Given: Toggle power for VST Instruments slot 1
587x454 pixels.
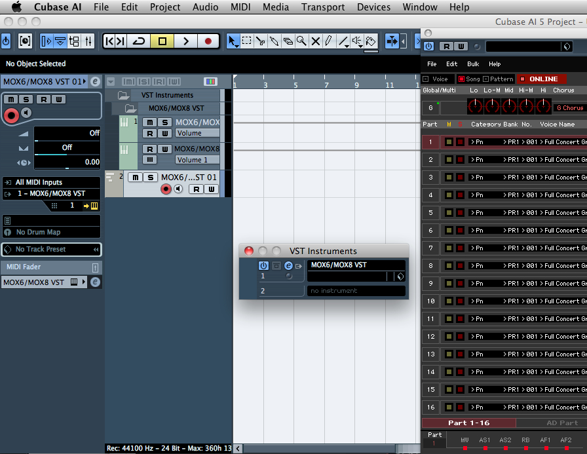Looking at the screenshot, I should click(263, 265).
